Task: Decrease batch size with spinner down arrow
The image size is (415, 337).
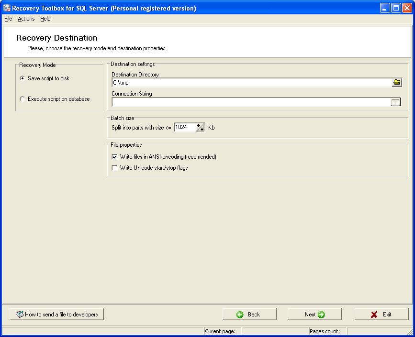Action: coord(202,129)
